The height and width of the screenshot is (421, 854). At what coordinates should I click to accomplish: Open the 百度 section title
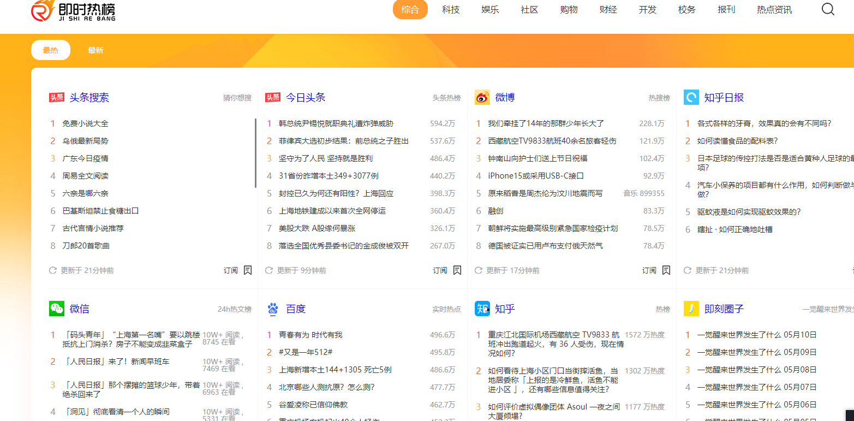coord(296,309)
